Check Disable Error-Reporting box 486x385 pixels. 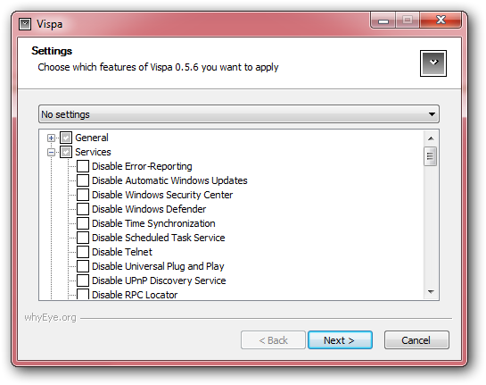pos(83,166)
